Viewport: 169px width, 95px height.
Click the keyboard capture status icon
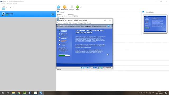[x=102, y=68]
